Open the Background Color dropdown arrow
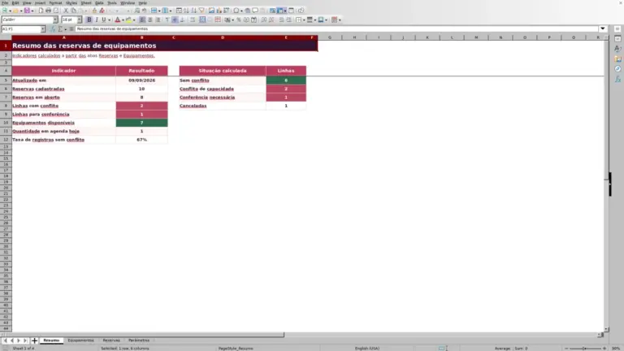 pos(134,19)
